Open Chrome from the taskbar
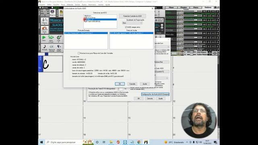The height and width of the screenshot is (145, 258). pyautogui.click(x=139, y=142)
